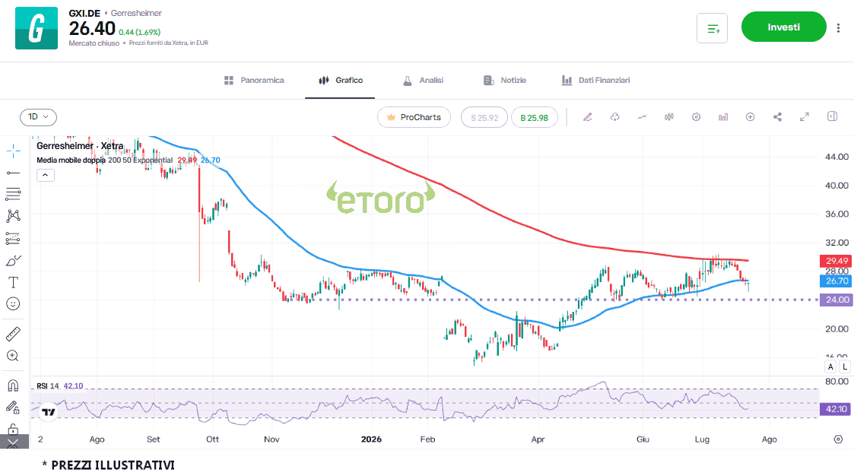Toggle auto scale with A button
The height and width of the screenshot is (473, 854).
(830, 367)
